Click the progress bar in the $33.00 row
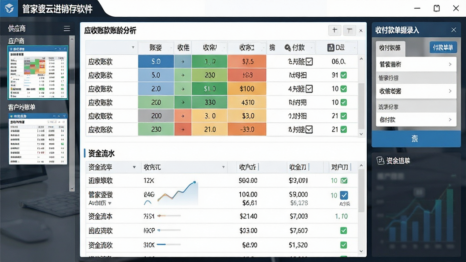This screenshot has width=466, height=262. click(x=169, y=230)
